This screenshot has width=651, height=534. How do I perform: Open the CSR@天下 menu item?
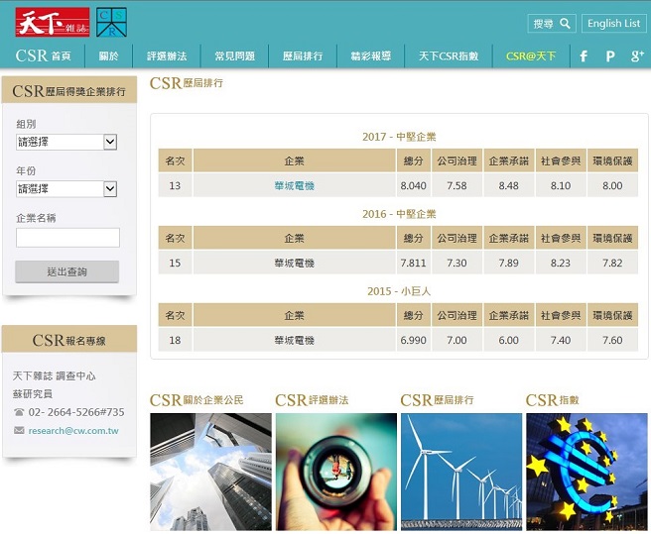(531, 55)
